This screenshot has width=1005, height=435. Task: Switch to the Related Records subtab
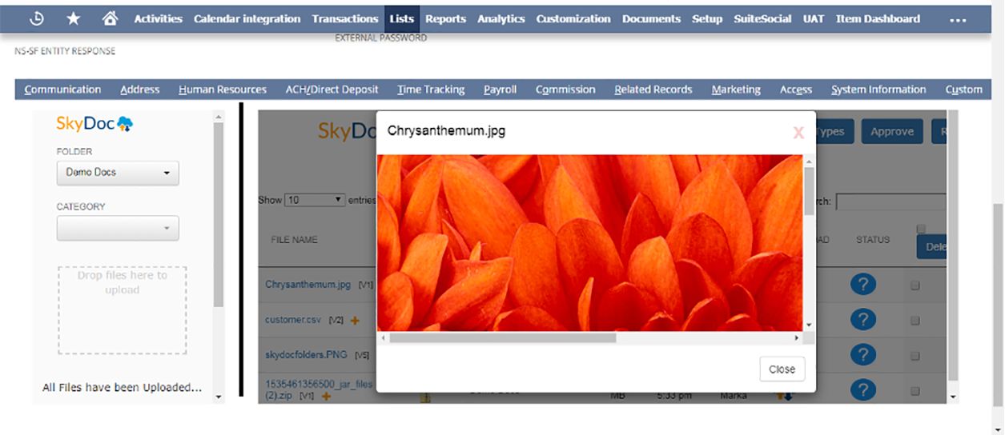pos(653,90)
